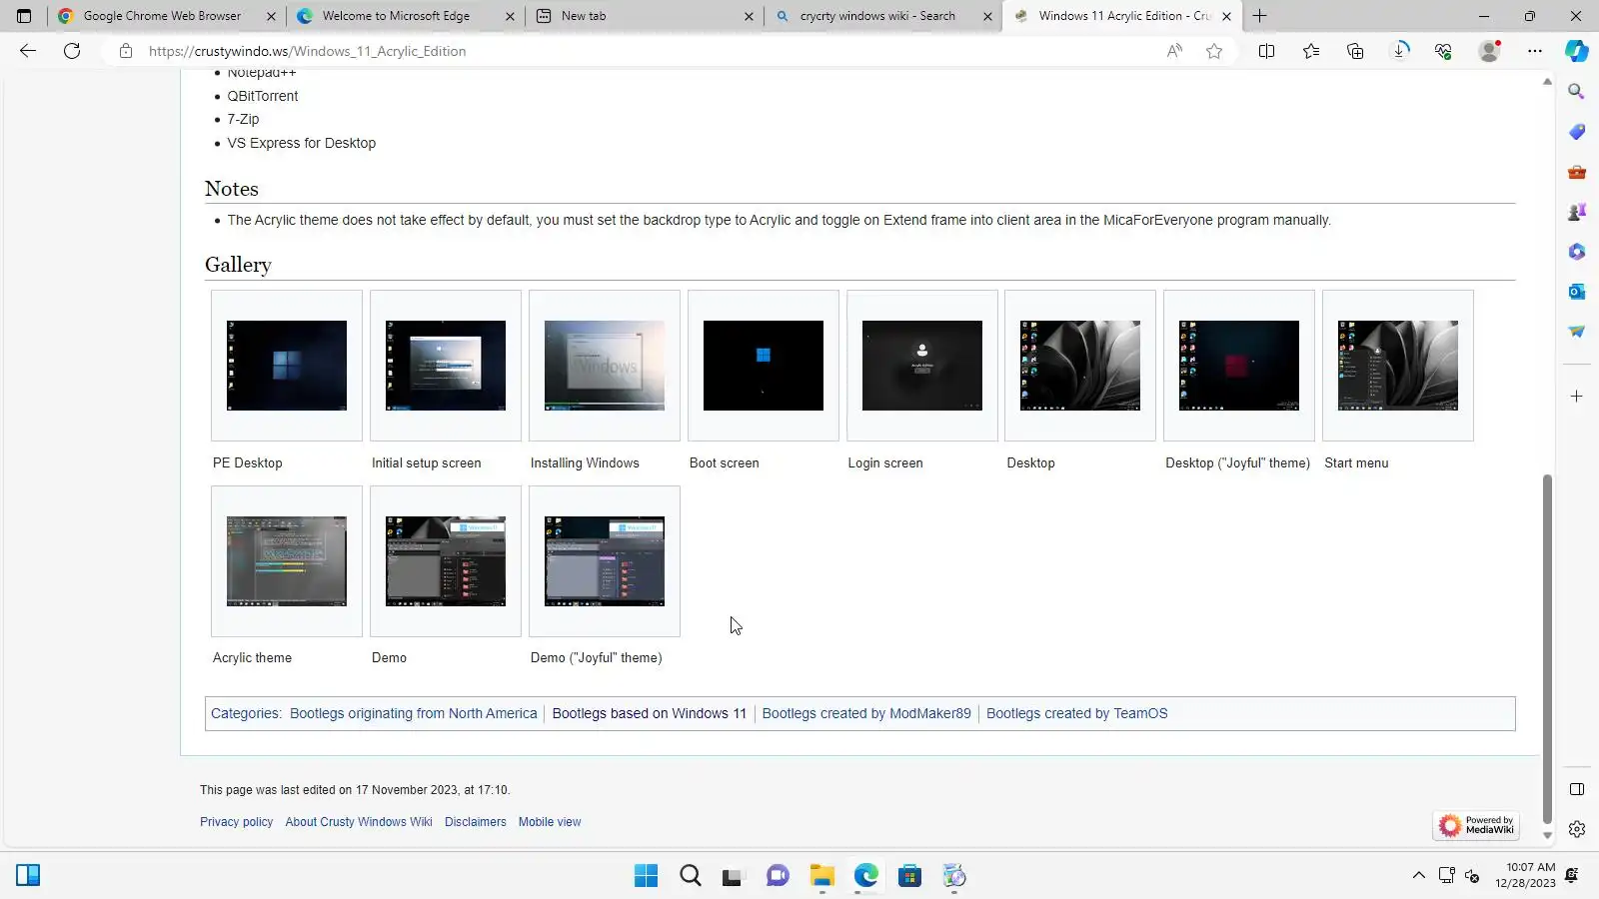
Task: Open the Favorites list icon
Action: [x=1311, y=51]
